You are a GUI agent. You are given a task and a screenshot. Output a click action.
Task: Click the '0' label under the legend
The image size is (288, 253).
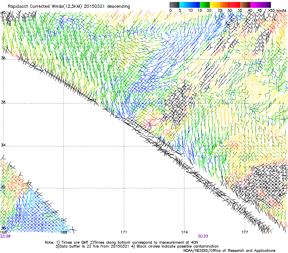point(170,11)
